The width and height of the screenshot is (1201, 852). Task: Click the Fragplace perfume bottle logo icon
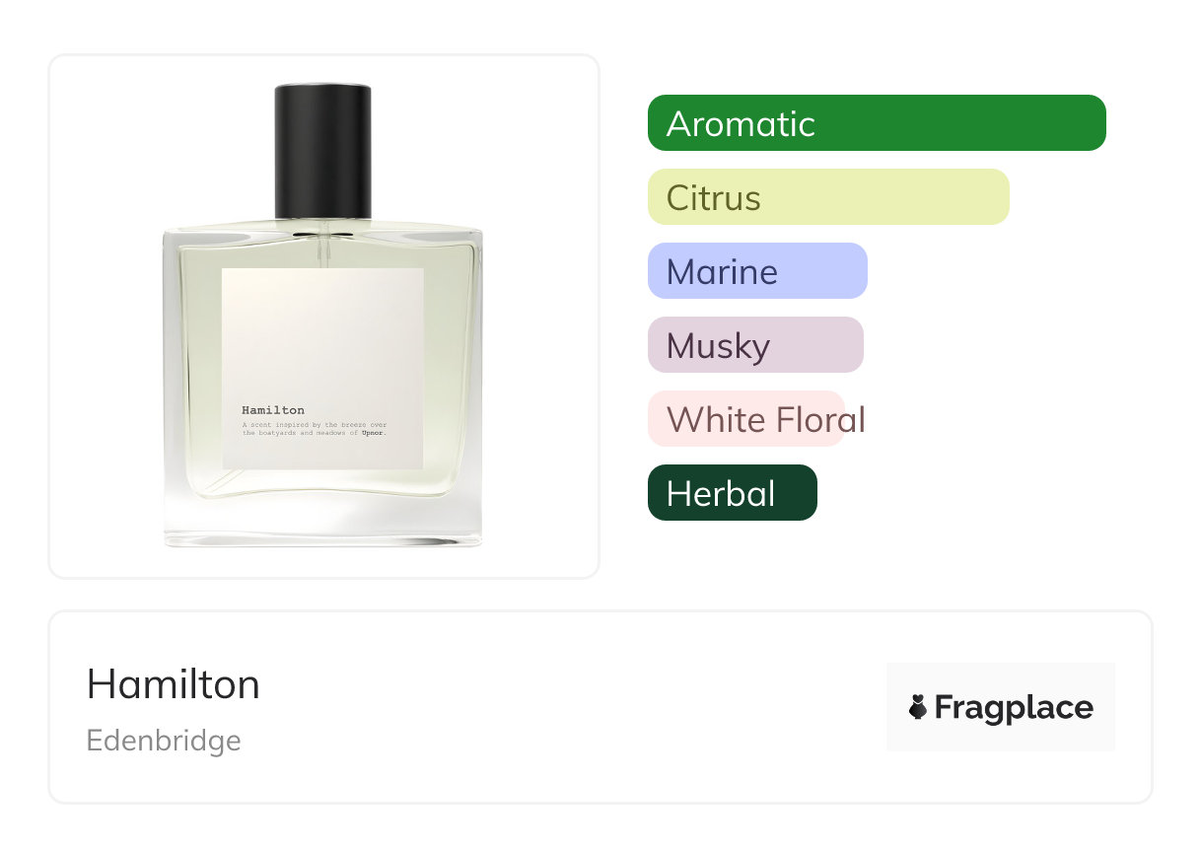919,708
